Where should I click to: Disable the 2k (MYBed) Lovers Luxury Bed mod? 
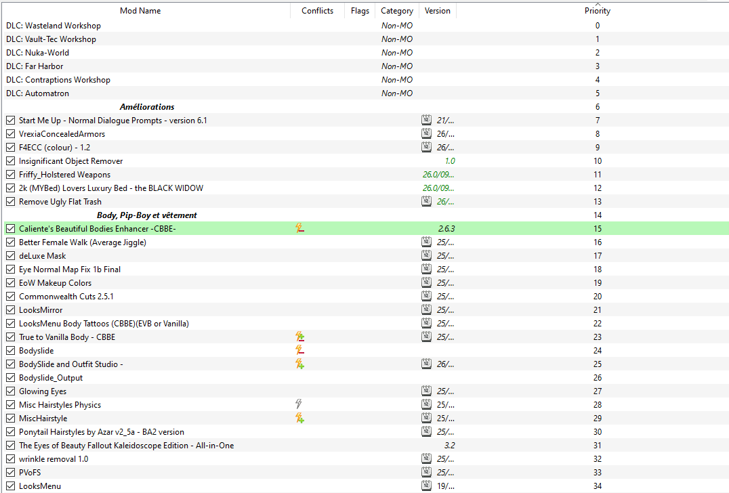(11, 188)
